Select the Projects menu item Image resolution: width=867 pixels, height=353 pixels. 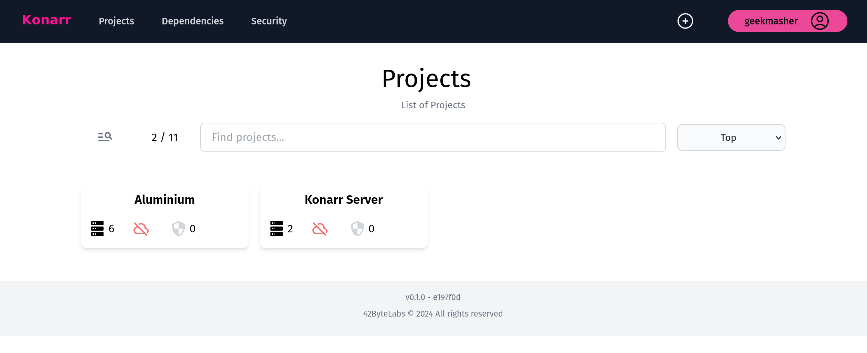[x=116, y=21]
